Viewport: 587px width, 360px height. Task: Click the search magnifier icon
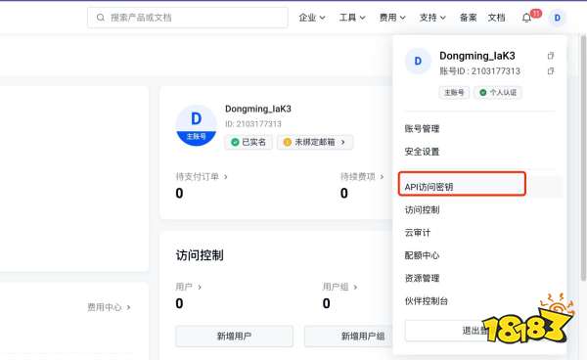(101, 18)
